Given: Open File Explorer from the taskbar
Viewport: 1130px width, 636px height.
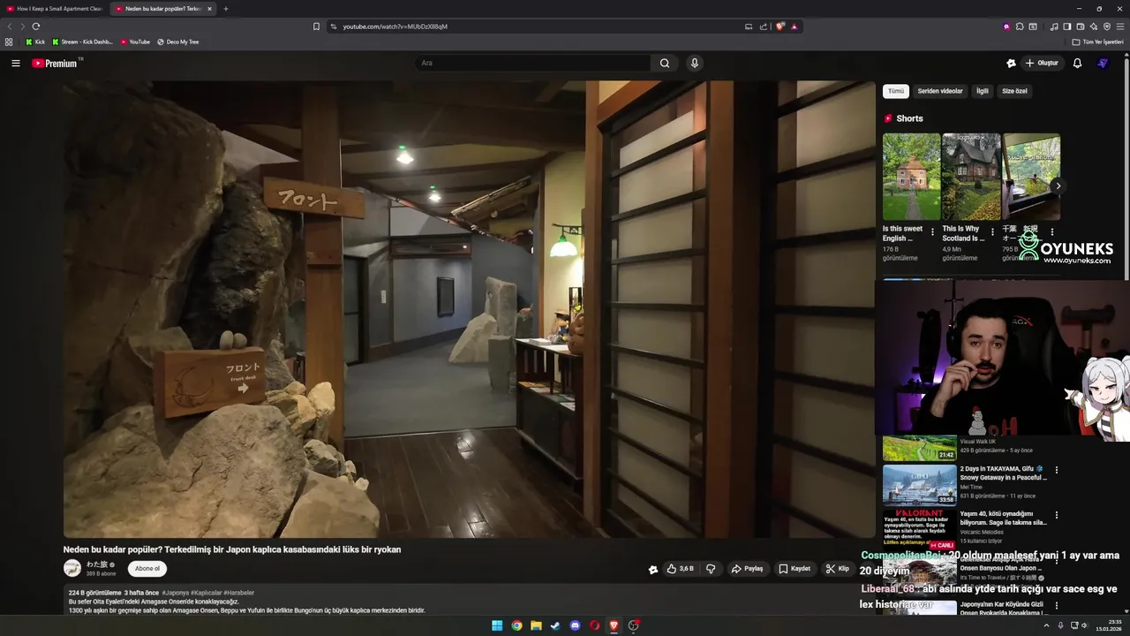Looking at the screenshot, I should point(536,625).
